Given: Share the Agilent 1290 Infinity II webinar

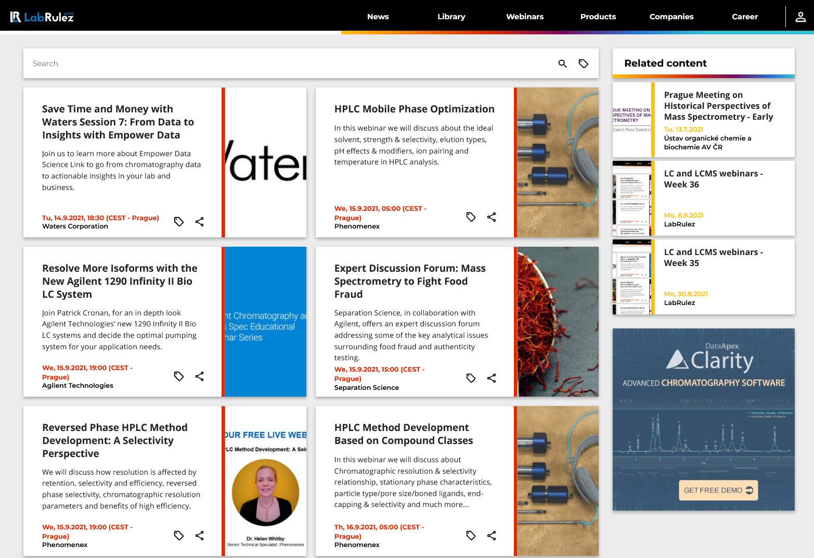Looking at the screenshot, I should click(x=199, y=376).
